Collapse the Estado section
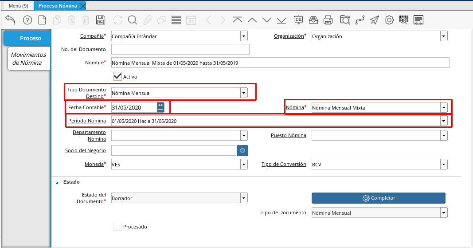The image size is (473, 248). 57,182
